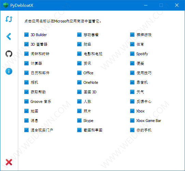Toggle the 3D 查看器 checkbox
This screenshot has width=185, height=171.
click(x=26, y=44)
